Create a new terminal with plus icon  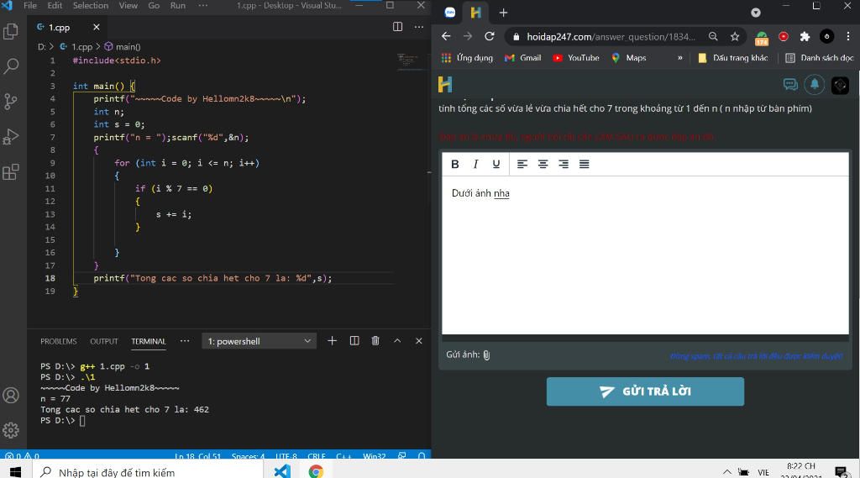[x=332, y=341]
